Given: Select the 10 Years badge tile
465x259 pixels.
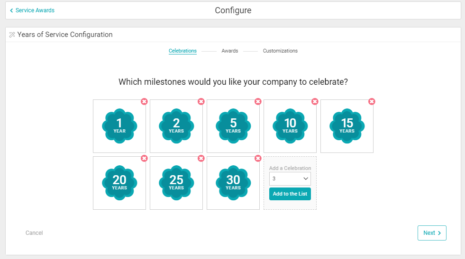Looking at the screenshot, I should point(290,126).
